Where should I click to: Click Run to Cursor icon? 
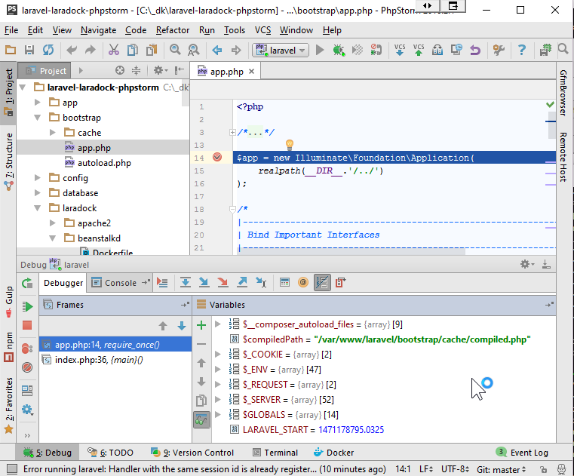[x=261, y=282]
